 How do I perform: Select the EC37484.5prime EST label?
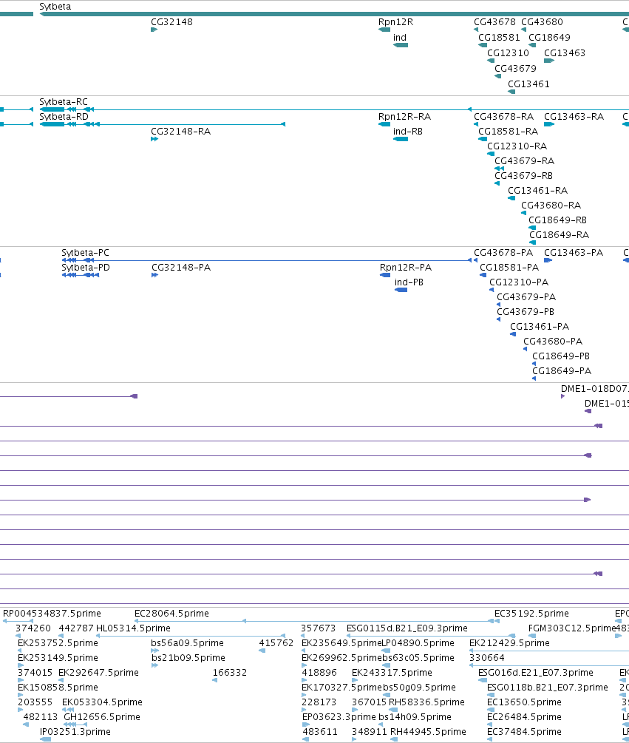[524, 732]
